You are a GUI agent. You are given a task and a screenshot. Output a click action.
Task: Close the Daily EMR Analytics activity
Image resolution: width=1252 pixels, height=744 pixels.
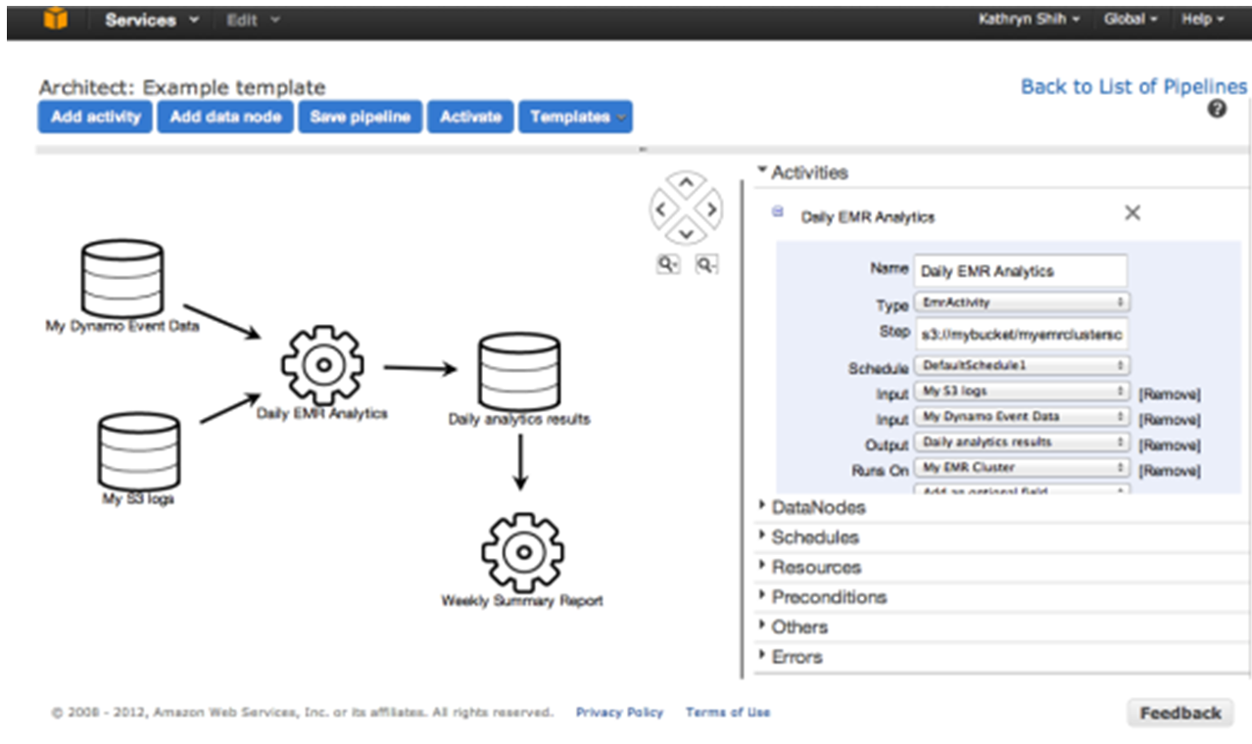point(1132,212)
